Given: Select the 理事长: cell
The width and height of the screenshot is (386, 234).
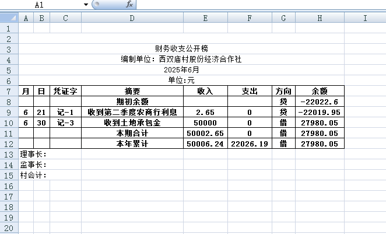Looking at the screenshot, I should click(x=33, y=154).
